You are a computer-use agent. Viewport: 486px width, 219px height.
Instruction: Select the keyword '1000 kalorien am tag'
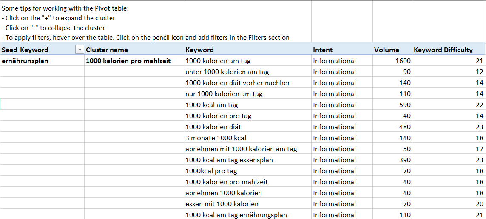(247, 61)
